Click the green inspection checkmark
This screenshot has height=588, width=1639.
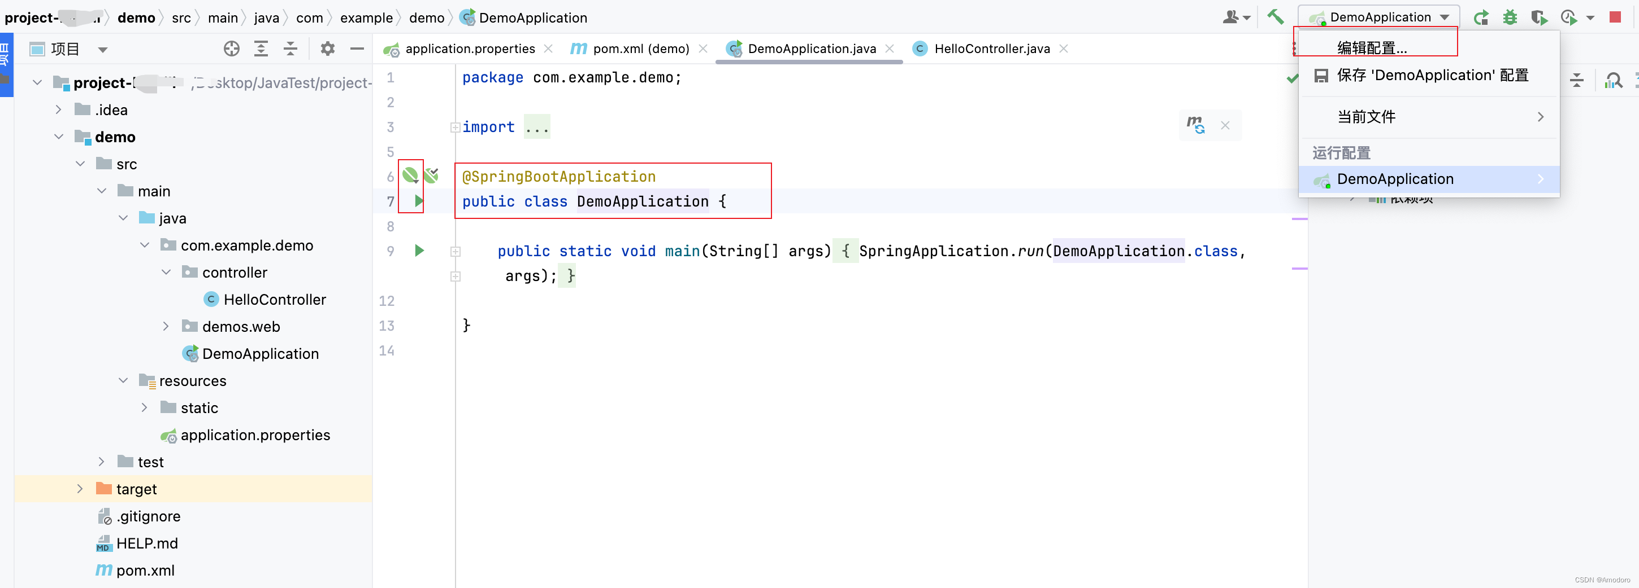point(1292,78)
